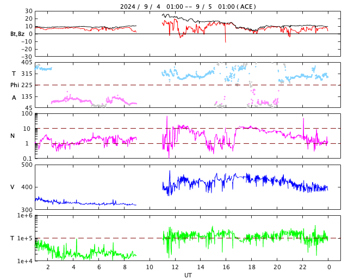Click the A label beside 135 tick
Viewport: 348px width, 279px height.
pos(14,98)
